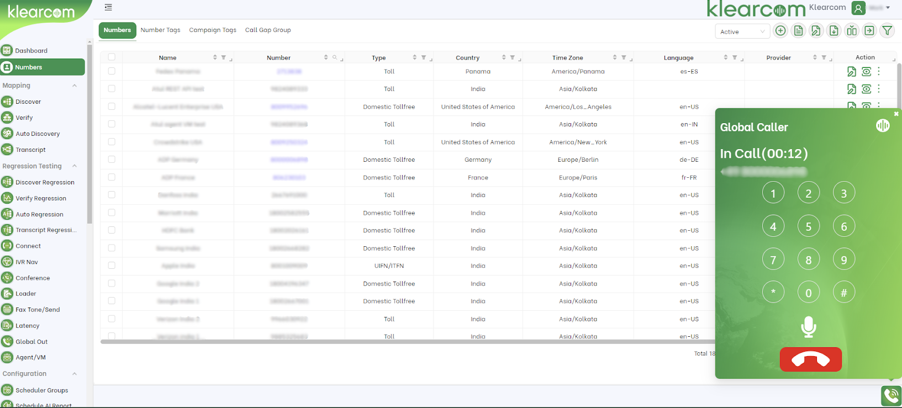Tick the select-all header checkbox

point(112,57)
